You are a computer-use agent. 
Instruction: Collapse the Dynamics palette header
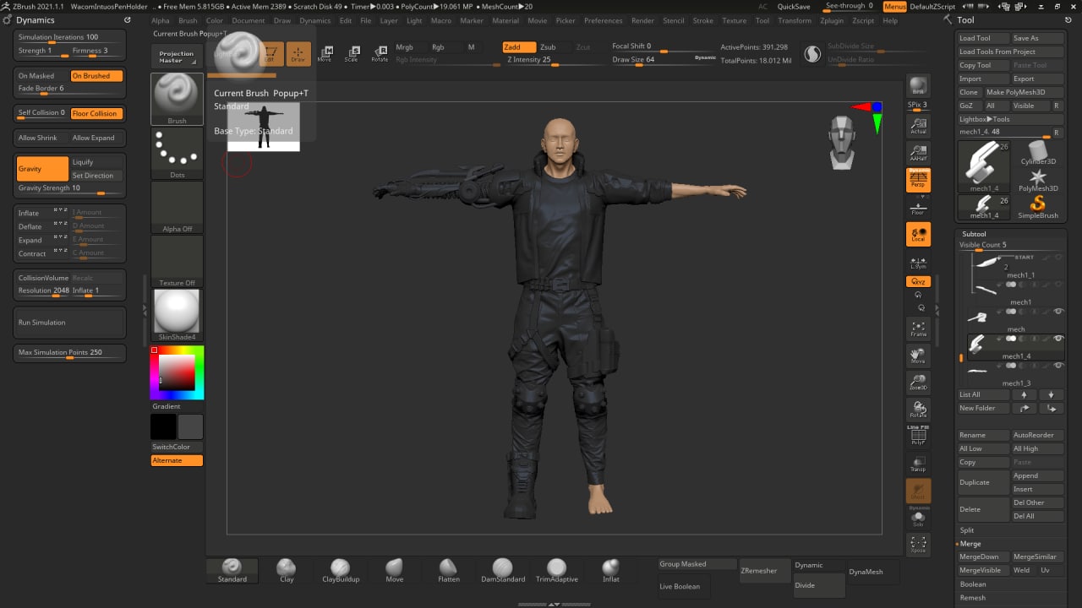[x=36, y=19]
